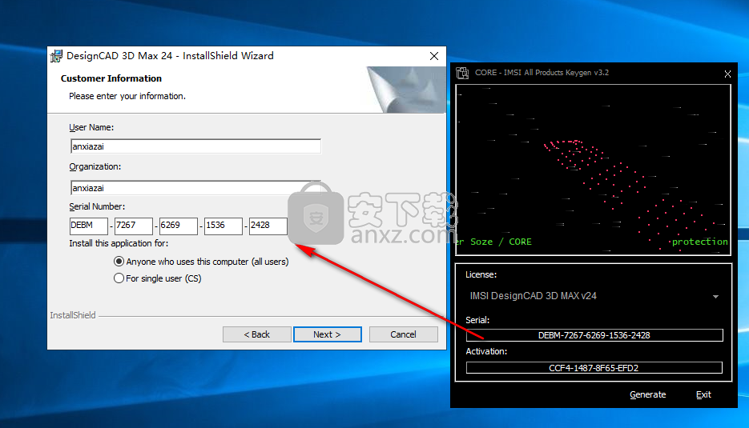Image resolution: width=749 pixels, height=428 pixels.
Task: Click the 'Serial Number:' label
Action: (97, 206)
